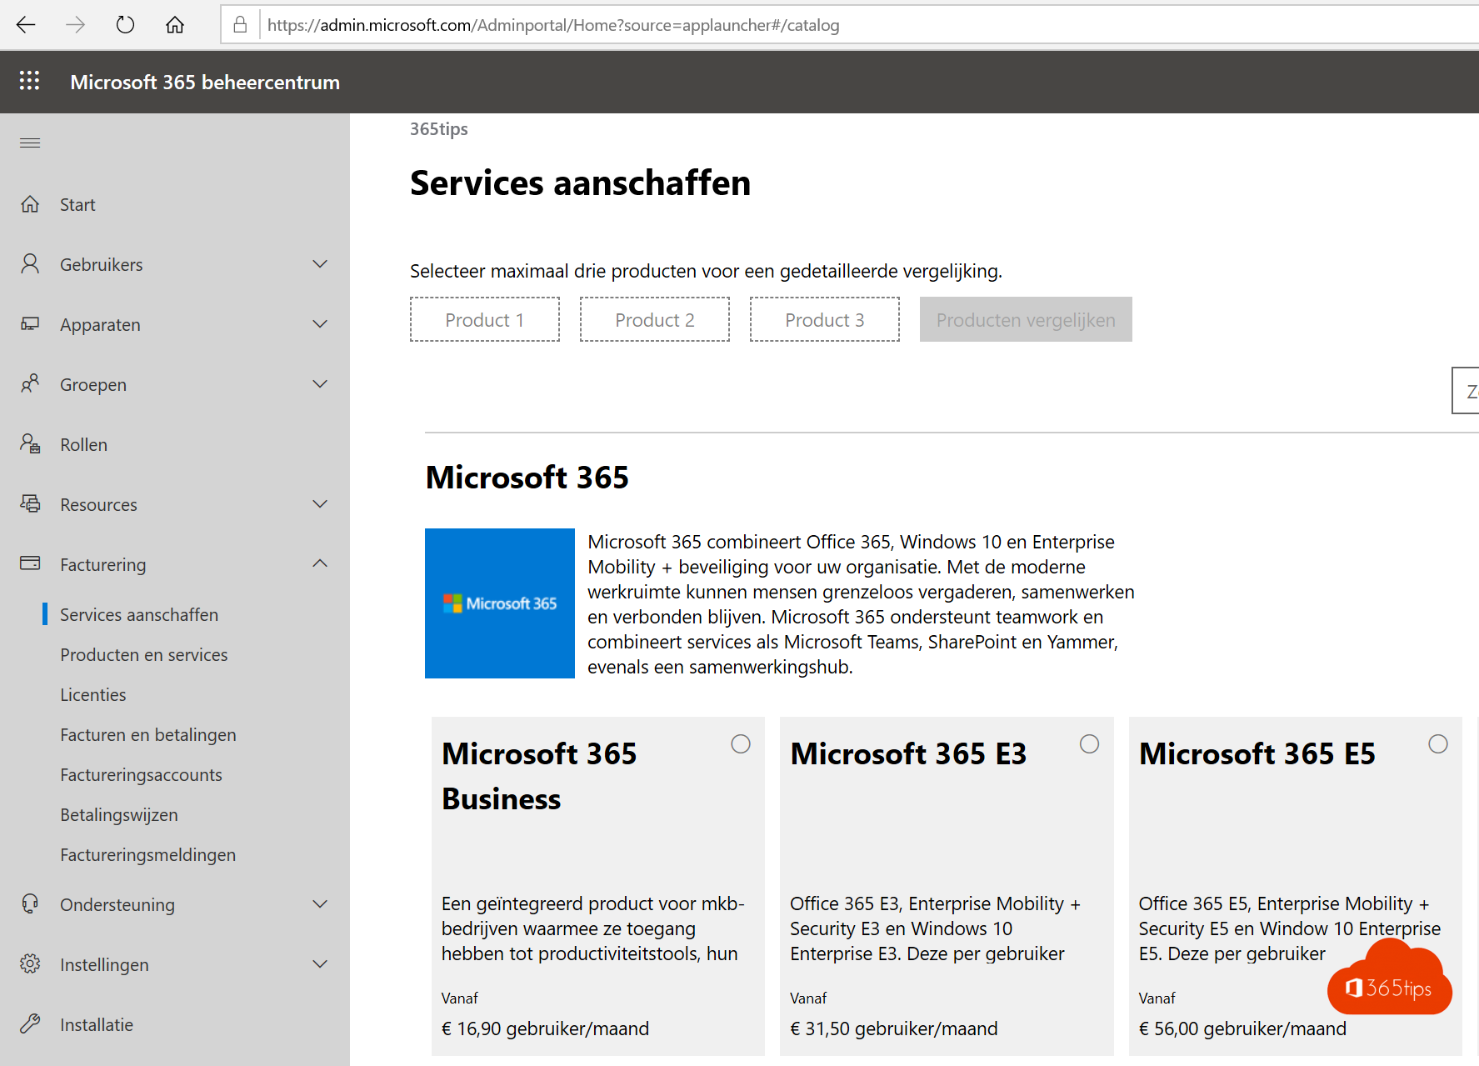Click the Groepen people icon
The width and height of the screenshot is (1479, 1066).
(x=30, y=384)
